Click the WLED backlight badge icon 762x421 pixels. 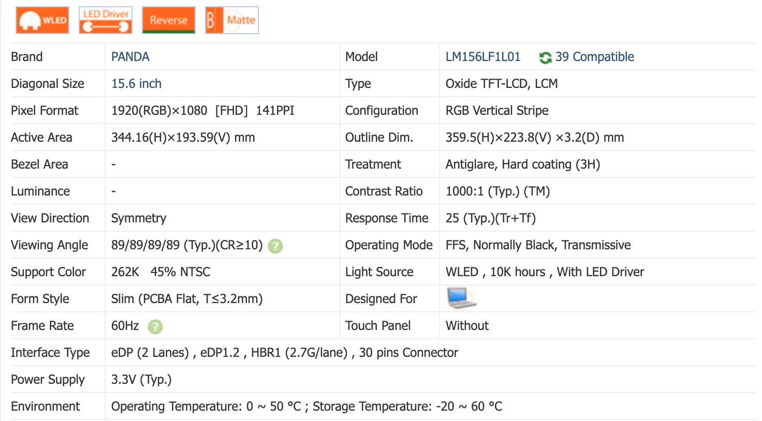coord(42,20)
